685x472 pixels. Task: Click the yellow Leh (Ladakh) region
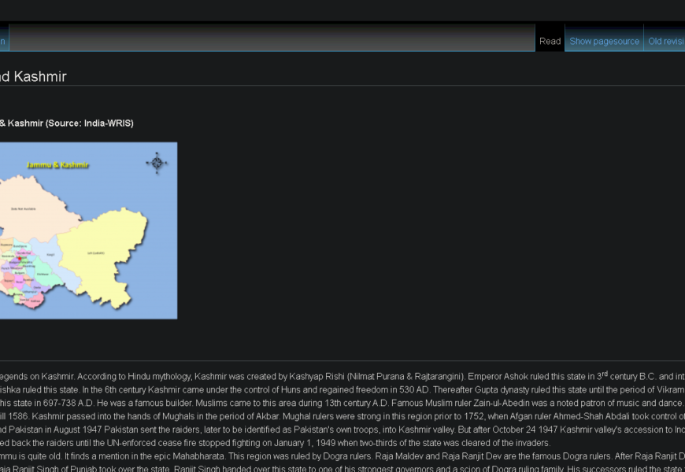101,253
